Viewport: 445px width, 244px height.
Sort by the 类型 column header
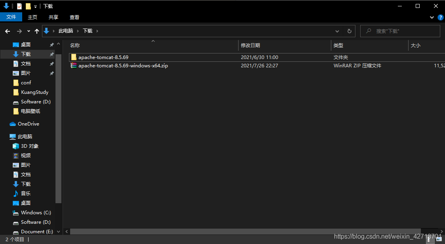[338, 46]
